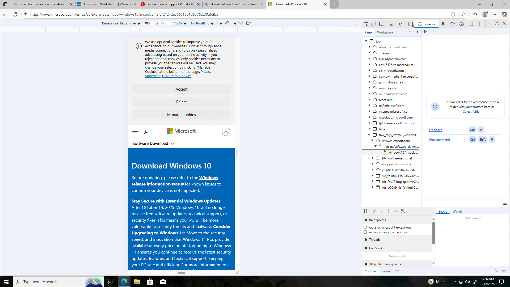Expand the react-app tree node
The image size is (510, 287).
pos(369,100)
